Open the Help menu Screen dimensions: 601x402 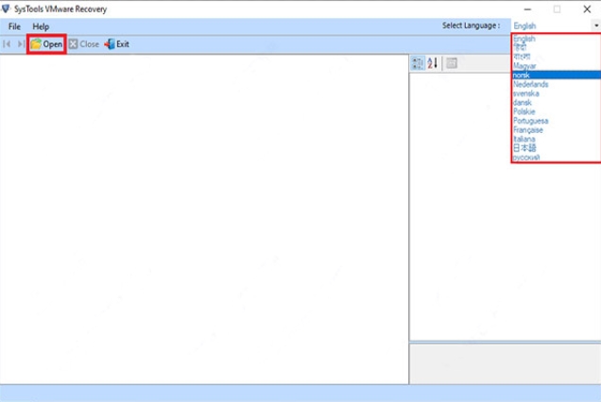pos(41,26)
